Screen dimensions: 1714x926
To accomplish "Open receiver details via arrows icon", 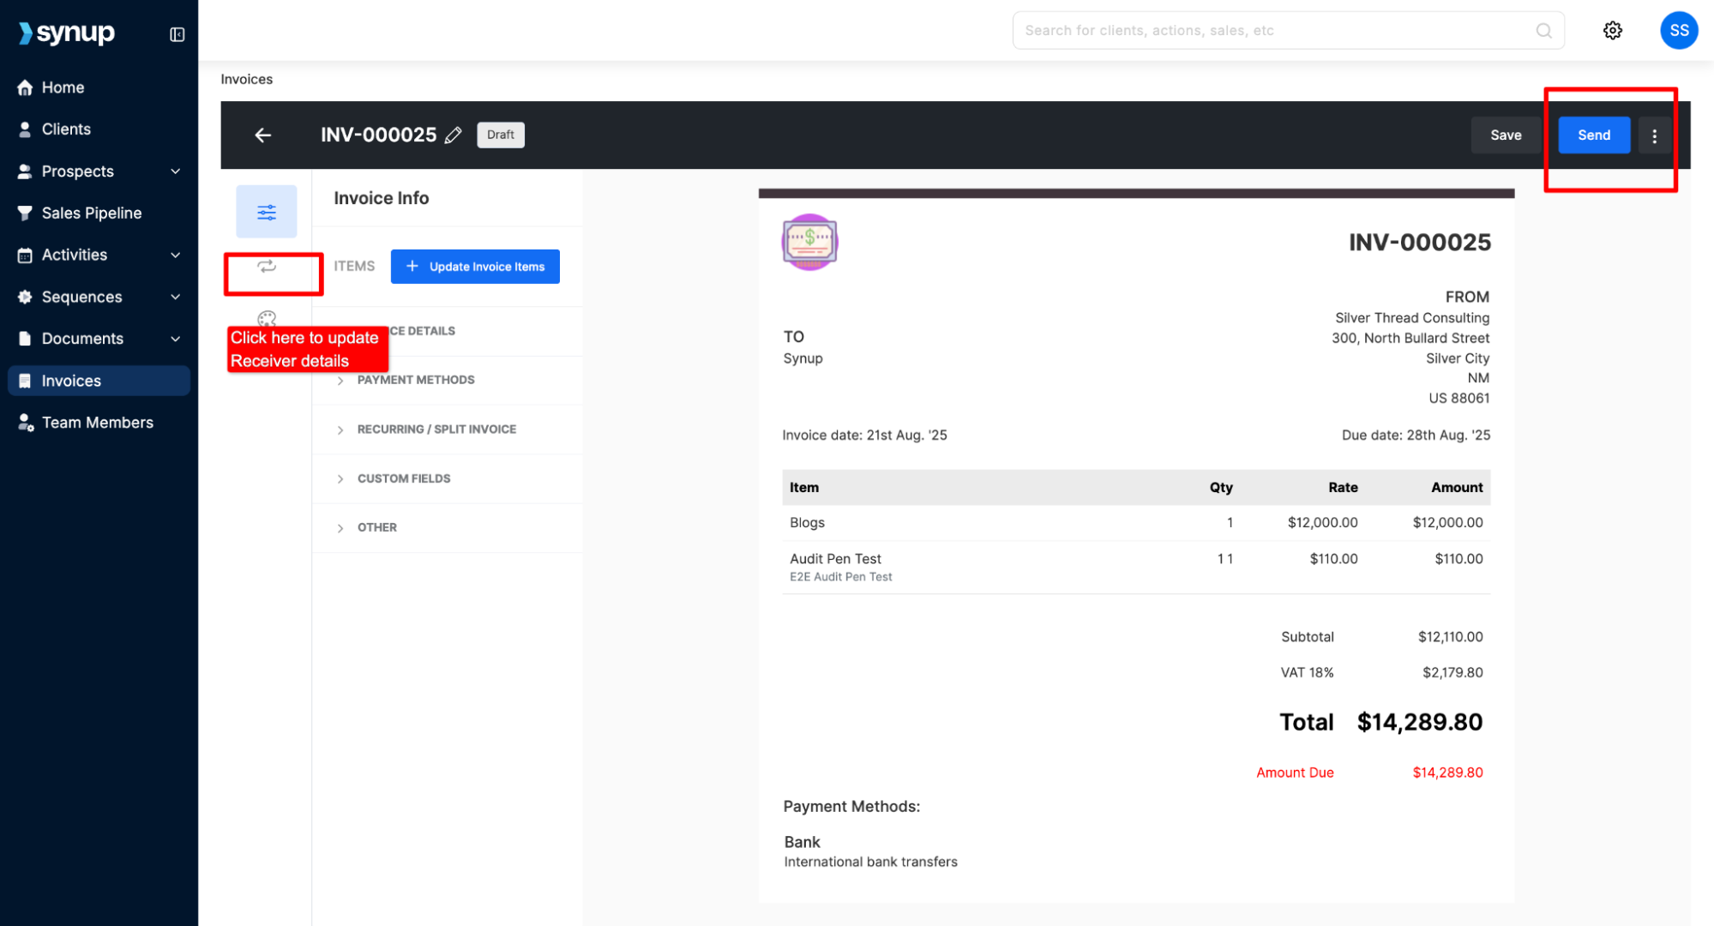I will (267, 267).
